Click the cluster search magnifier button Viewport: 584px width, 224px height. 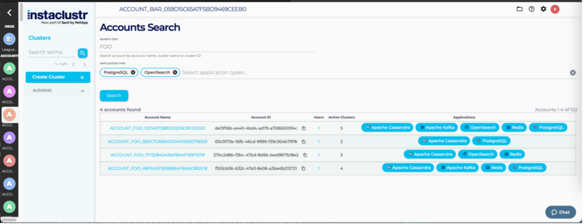coord(83,53)
